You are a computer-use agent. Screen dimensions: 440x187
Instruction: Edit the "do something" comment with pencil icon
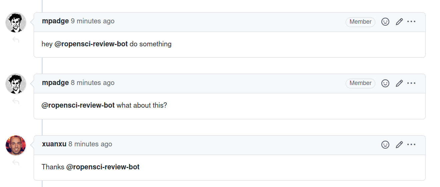point(399,22)
